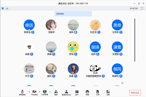The height and width of the screenshot is (97, 146).
Task: Expand the share screen options arrow
Action: pyautogui.click(x=50, y=92)
